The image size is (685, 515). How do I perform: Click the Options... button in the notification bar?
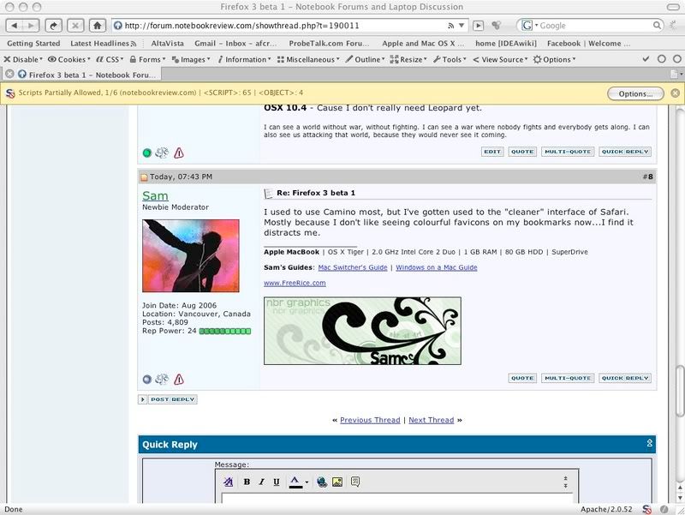[635, 93]
